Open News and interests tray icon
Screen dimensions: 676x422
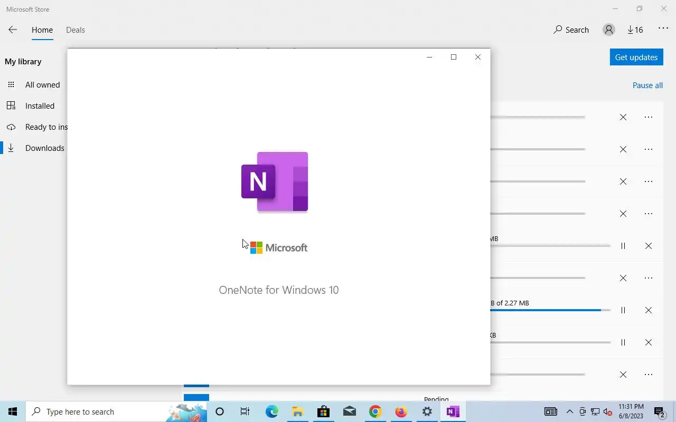tap(550, 411)
